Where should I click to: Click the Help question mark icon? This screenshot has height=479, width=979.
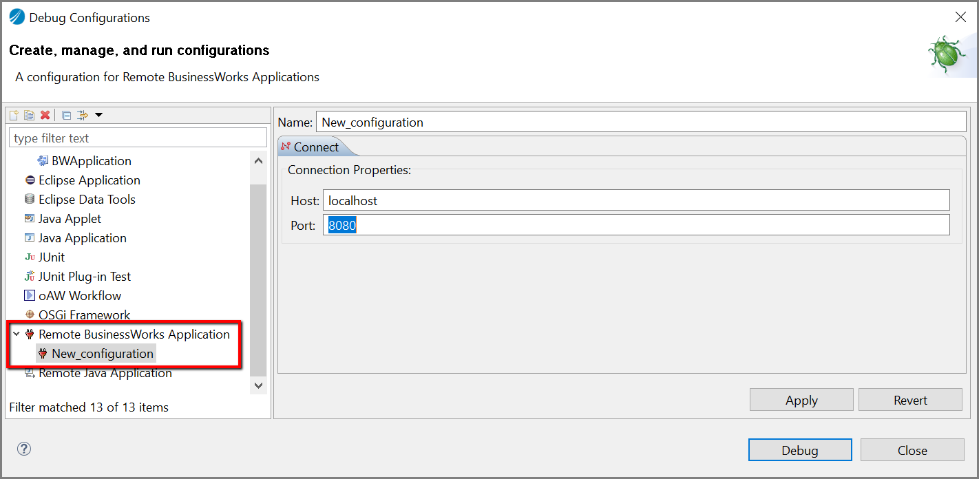tap(24, 449)
